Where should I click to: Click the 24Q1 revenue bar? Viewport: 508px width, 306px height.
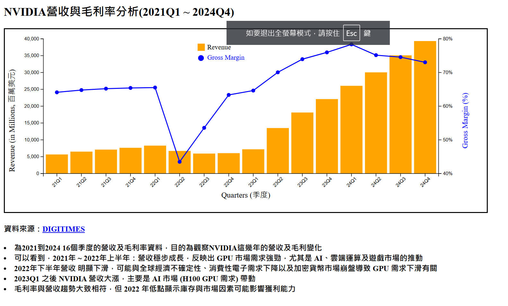tap(352, 130)
